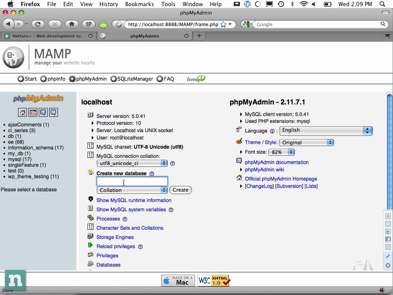Select the phpInfo radio option
Viewport: 393px width, 295px height.
pos(43,79)
